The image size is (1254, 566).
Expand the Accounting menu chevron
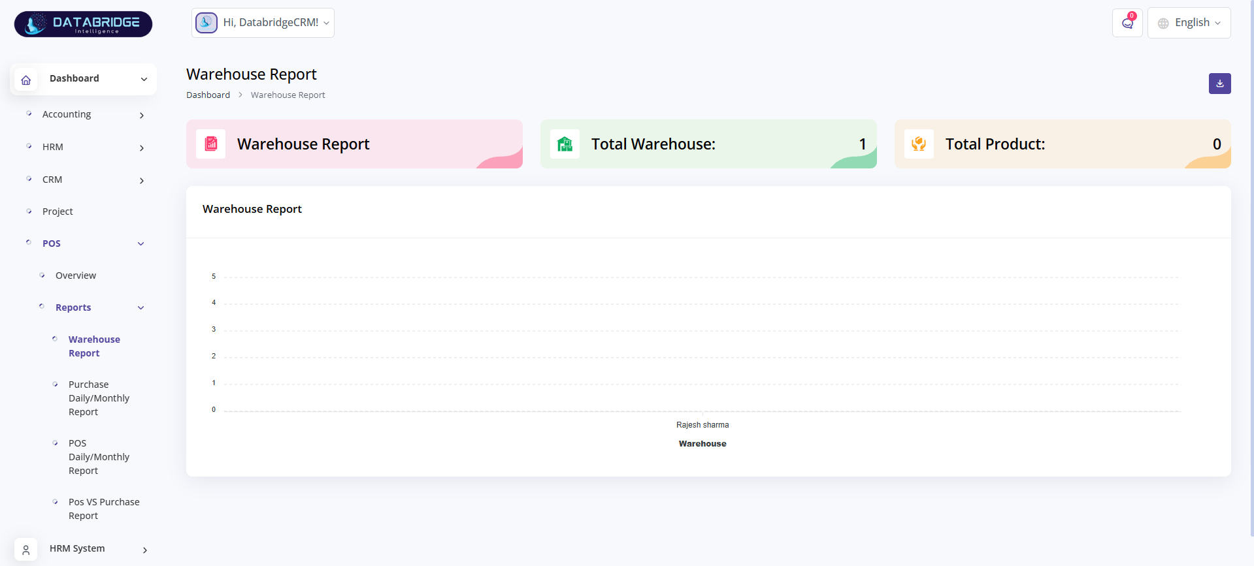(142, 116)
